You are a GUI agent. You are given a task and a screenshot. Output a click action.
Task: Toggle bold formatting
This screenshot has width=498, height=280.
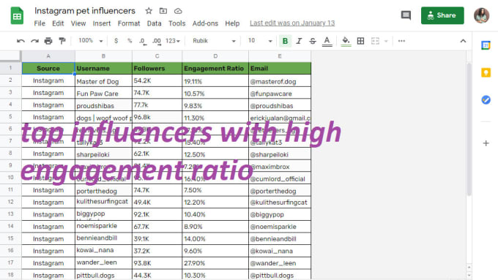285,41
